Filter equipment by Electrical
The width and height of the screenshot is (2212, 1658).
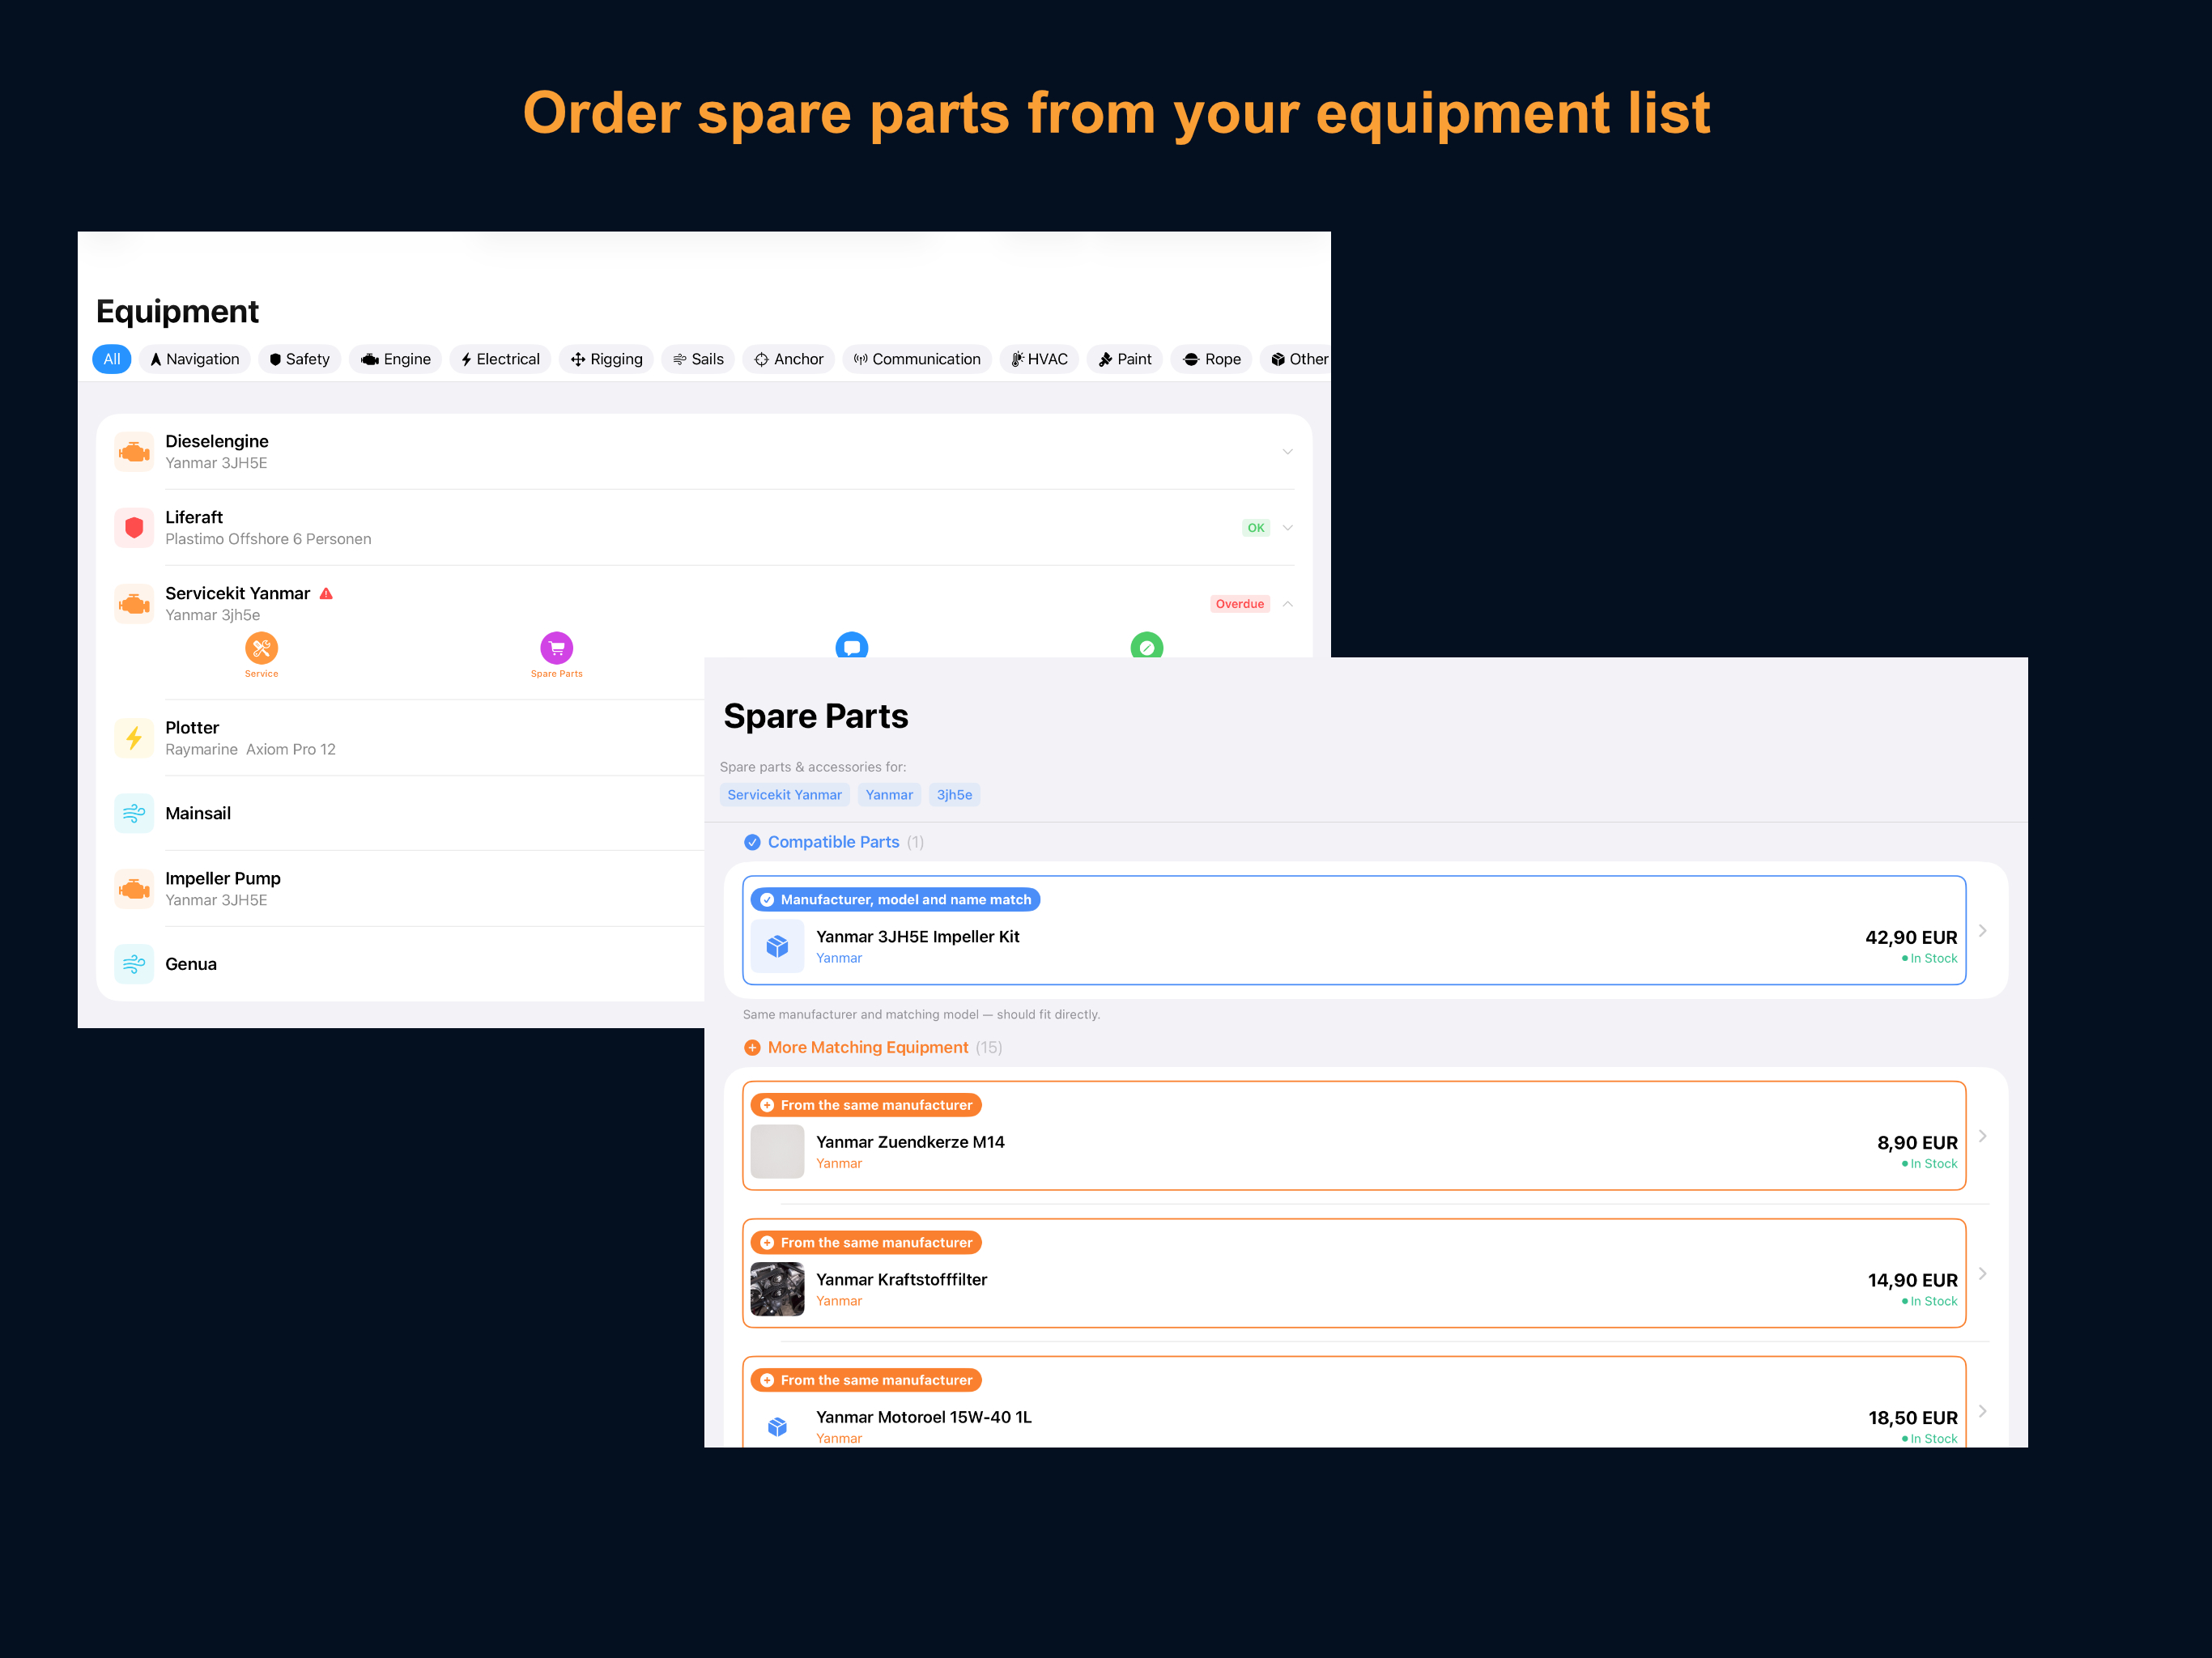(x=500, y=359)
